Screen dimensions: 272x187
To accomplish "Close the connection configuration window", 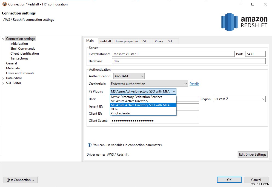I will [265, 4].
